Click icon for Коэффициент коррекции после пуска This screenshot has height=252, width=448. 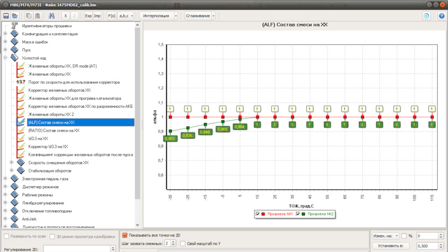(x=21, y=154)
